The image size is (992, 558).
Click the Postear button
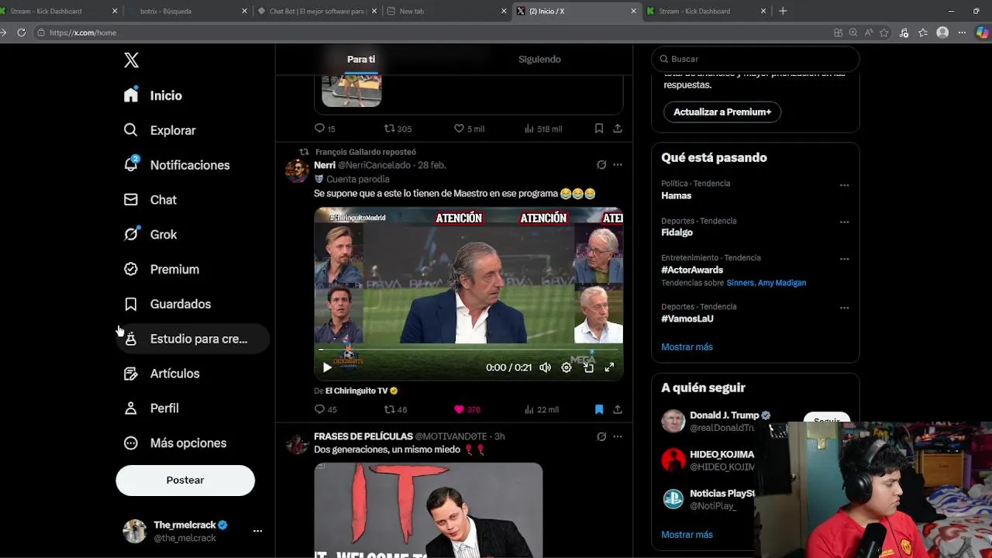click(185, 480)
